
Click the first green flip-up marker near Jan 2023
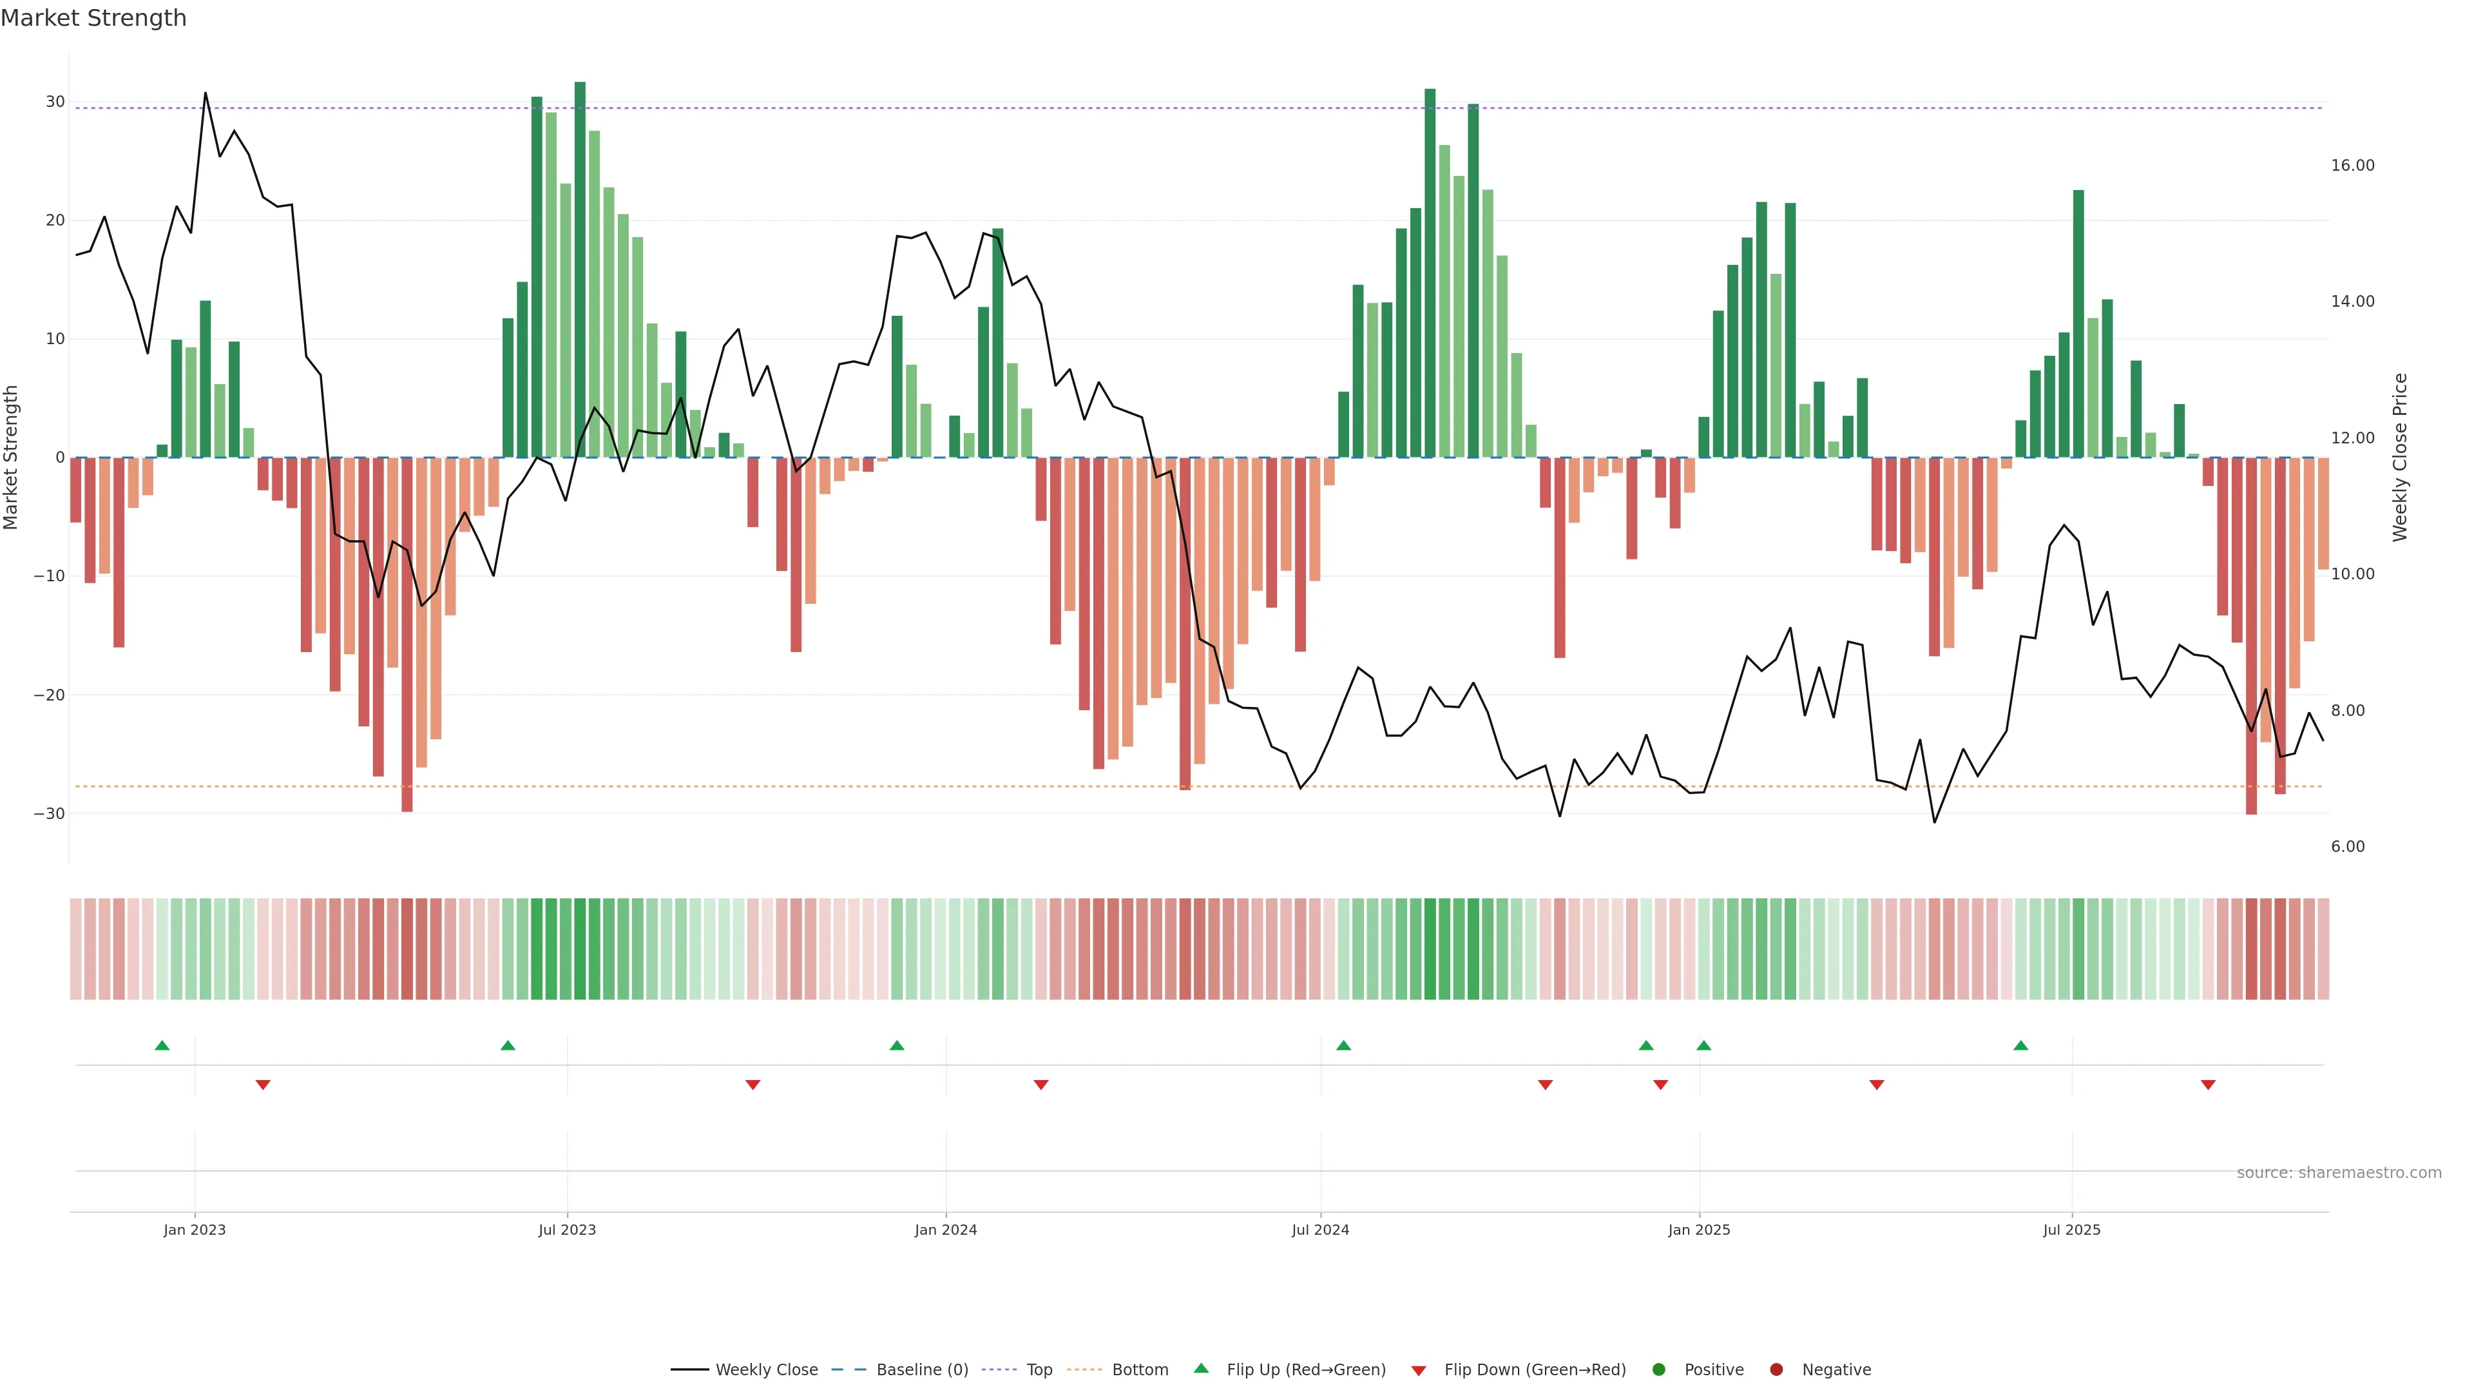[x=162, y=1045]
